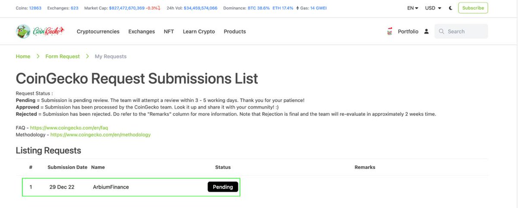Screen dimensions: 518x208
Task: Open the Products menu
Action: coord(235,32)
